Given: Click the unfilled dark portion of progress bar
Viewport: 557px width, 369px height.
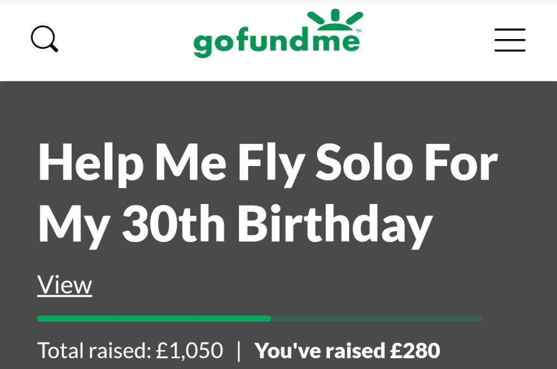Looking at the screenshot, I should tap(375, 319).
